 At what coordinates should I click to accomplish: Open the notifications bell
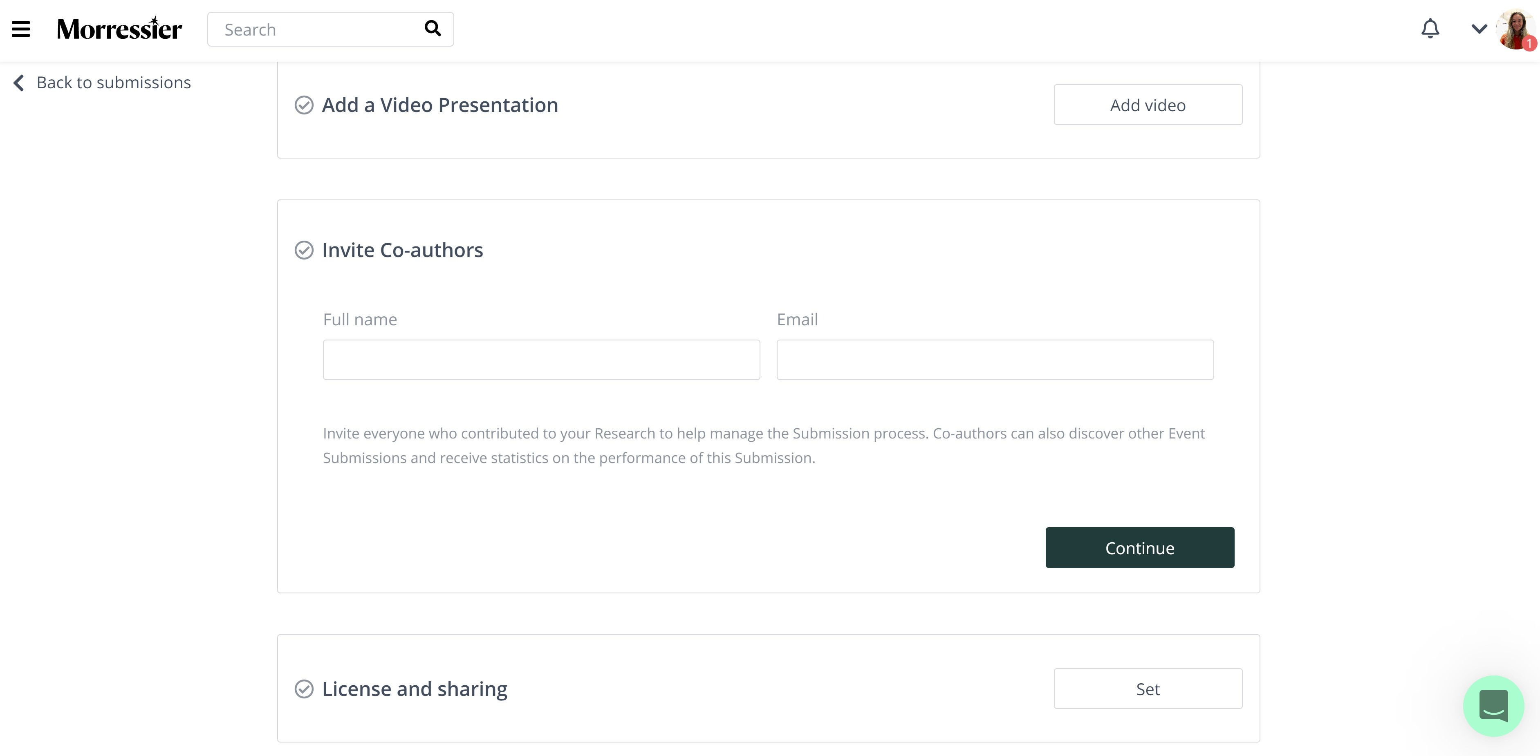click(1430, 28)
